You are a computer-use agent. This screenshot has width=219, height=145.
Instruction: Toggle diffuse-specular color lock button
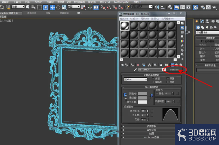coord(125,99)
